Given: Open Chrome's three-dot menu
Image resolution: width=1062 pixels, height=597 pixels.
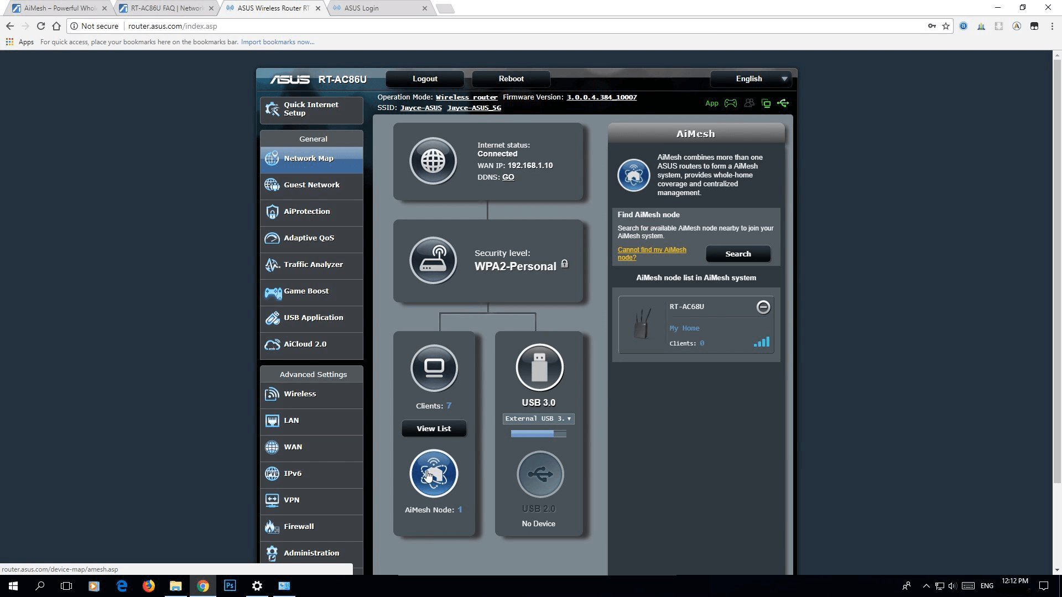Looking at the screenshot, I should 1052,26.
